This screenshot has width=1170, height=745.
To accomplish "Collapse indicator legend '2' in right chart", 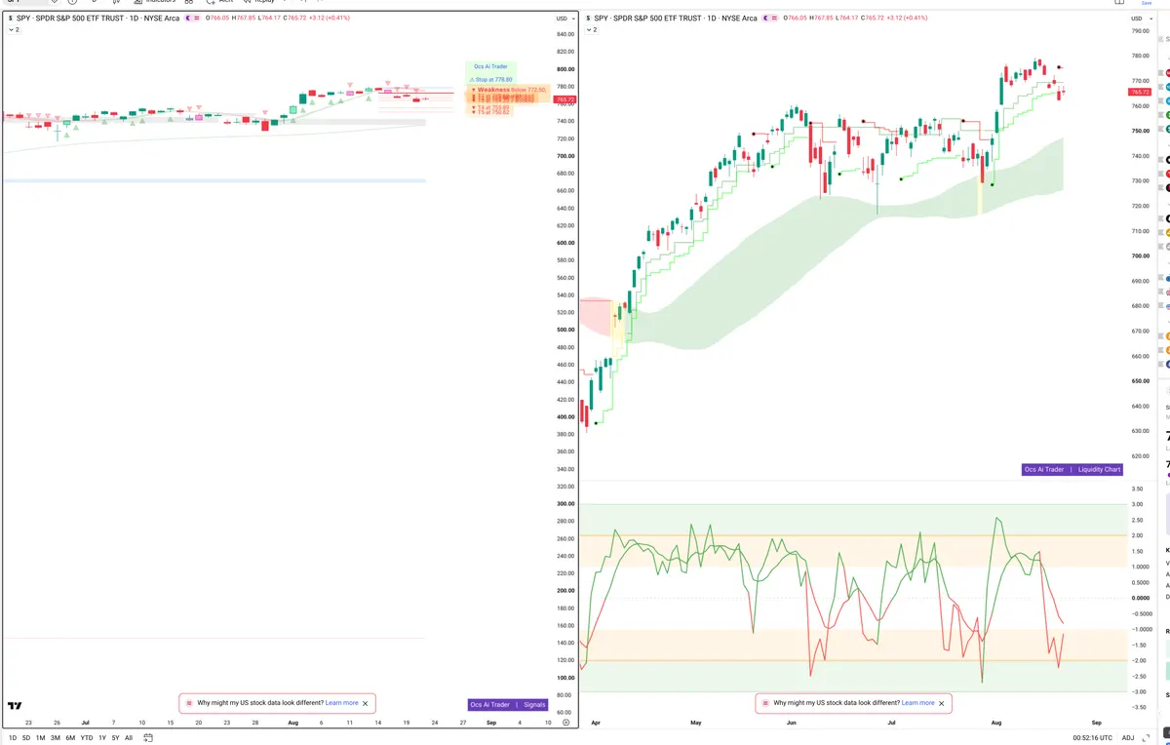I will pyautogui.click(x=591, y=30).
